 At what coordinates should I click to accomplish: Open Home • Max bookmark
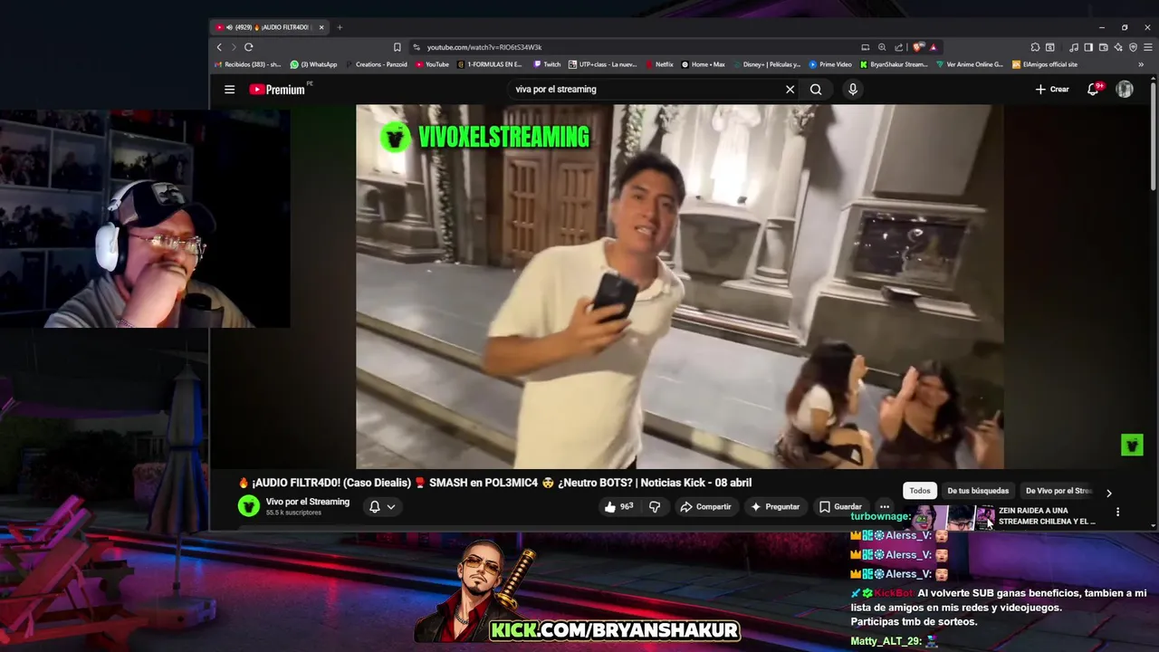[x=703, y=64]
